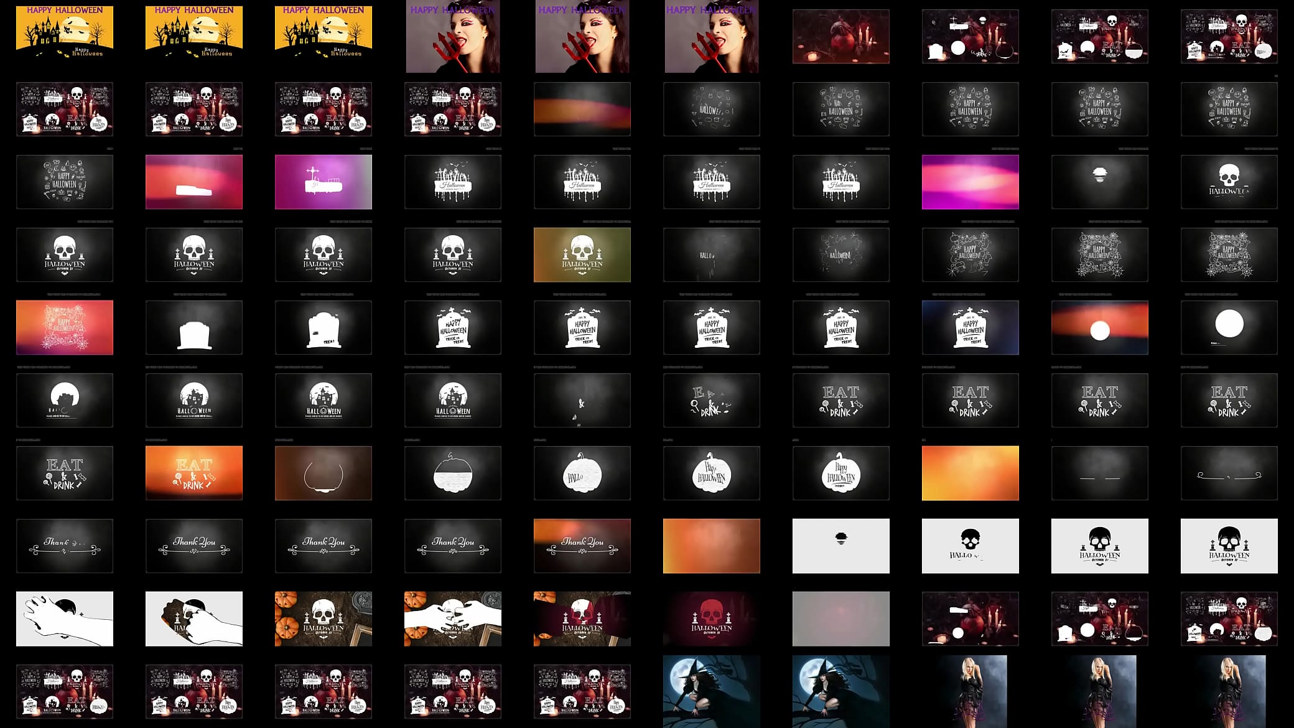Pick dark thumbnail with lone ampersand
The image size is (1294, 728).
[x=582, y=400]
